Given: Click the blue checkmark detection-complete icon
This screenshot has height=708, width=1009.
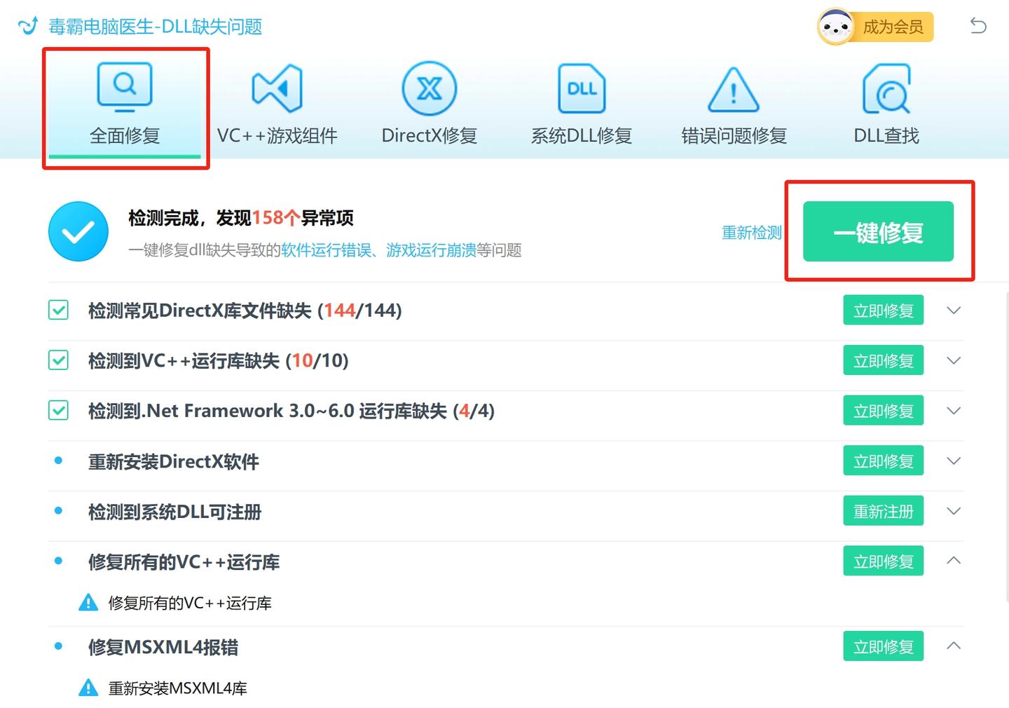Looking at the screenshot, I should 78,231.
